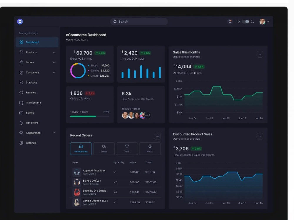Click the Hot offers flame icon

coord(21,123)
